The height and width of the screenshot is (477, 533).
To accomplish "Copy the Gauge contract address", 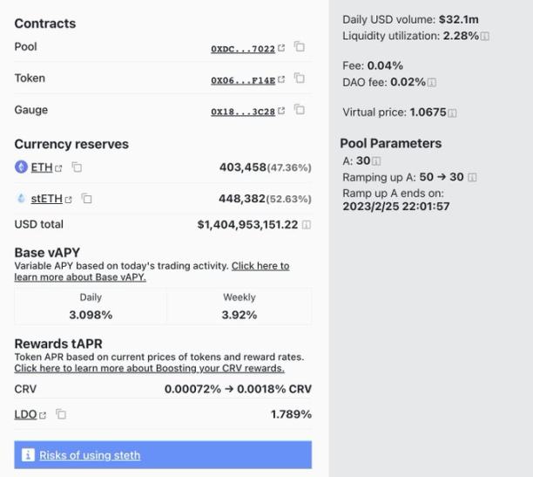I will click(300, 110).
